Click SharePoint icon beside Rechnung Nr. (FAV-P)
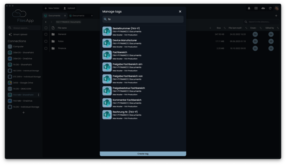The width and height of the screenshot is (286, 165). (107, 115)
